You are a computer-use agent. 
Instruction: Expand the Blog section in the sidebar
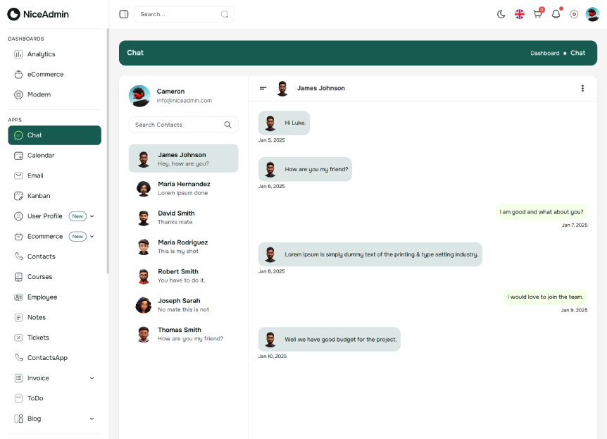pyautogui.click(x=91, y=419)
